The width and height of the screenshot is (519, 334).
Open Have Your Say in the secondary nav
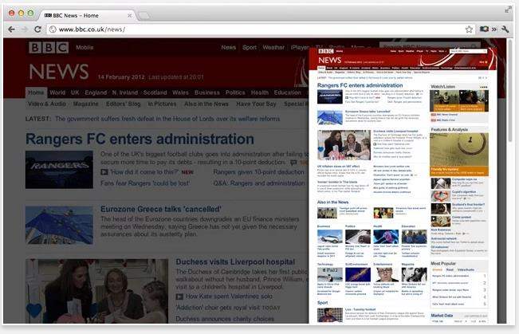click(x=256, y=104)
